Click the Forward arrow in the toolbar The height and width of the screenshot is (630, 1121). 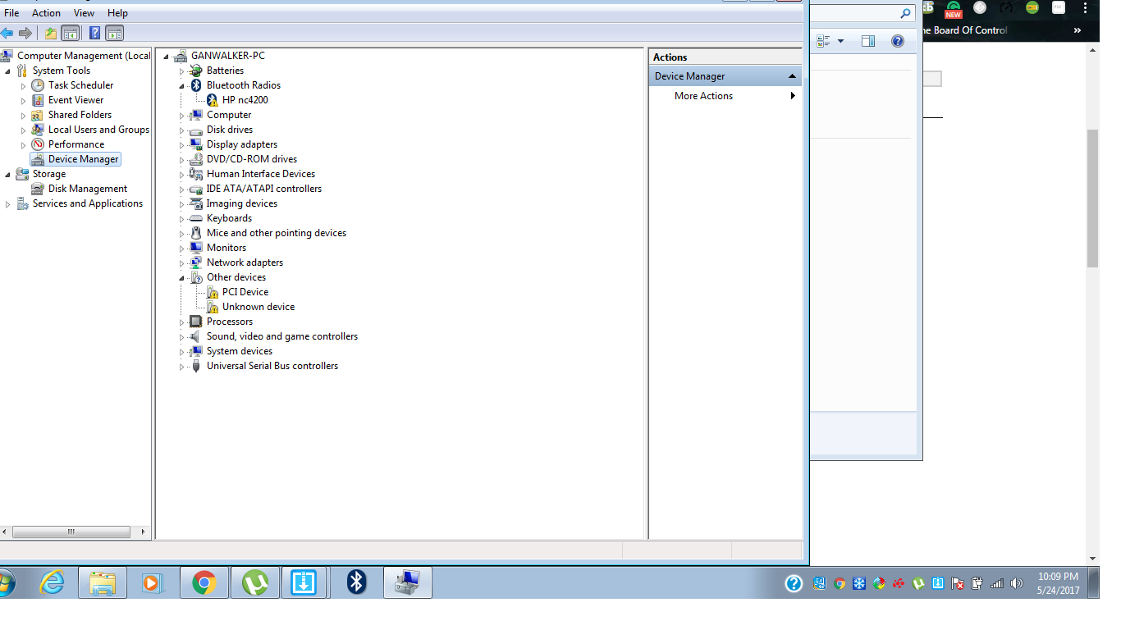click(x=25, y=33)
